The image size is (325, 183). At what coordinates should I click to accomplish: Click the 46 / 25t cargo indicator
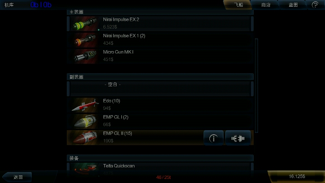pyautogui.click(x=163, y=178)
